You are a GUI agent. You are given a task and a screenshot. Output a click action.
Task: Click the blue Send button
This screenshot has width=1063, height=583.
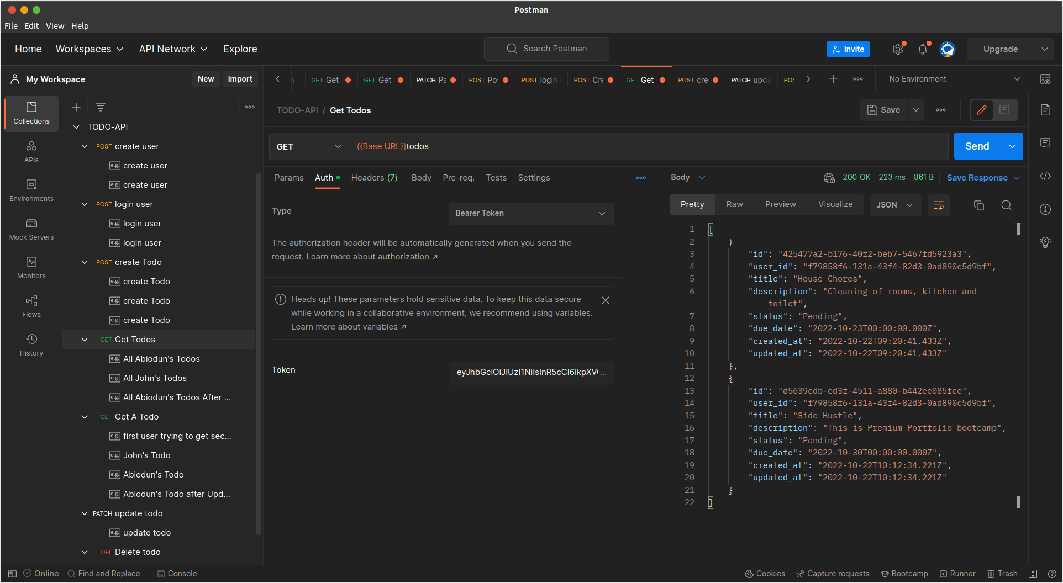(x=977, y=146)
